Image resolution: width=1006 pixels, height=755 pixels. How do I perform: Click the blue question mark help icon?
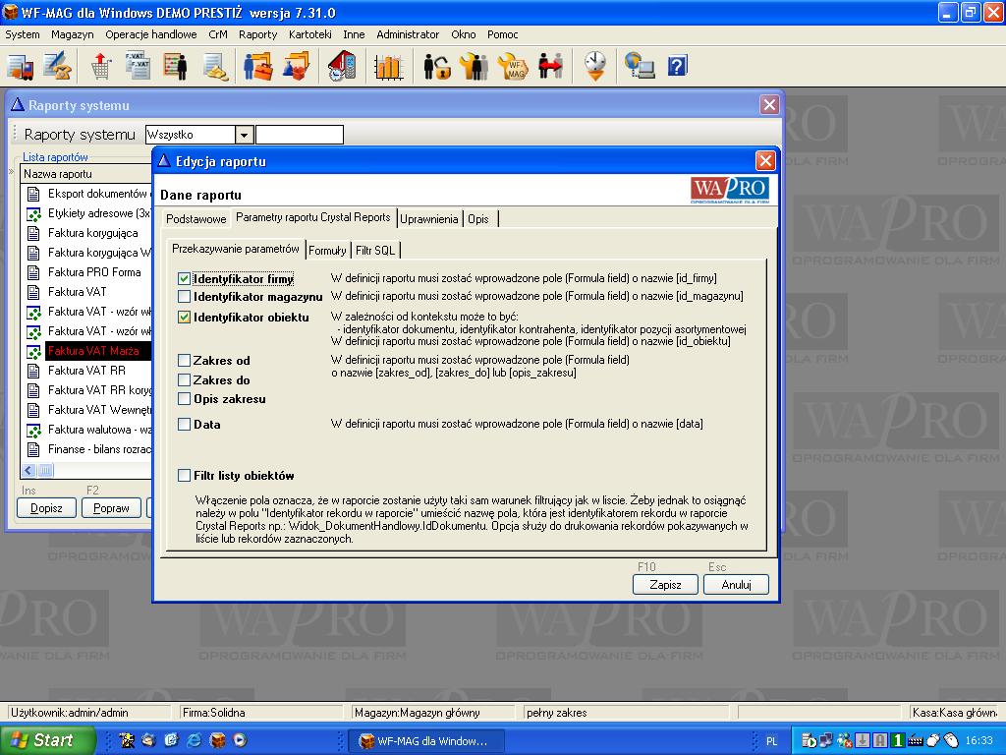tap(677, 66)
